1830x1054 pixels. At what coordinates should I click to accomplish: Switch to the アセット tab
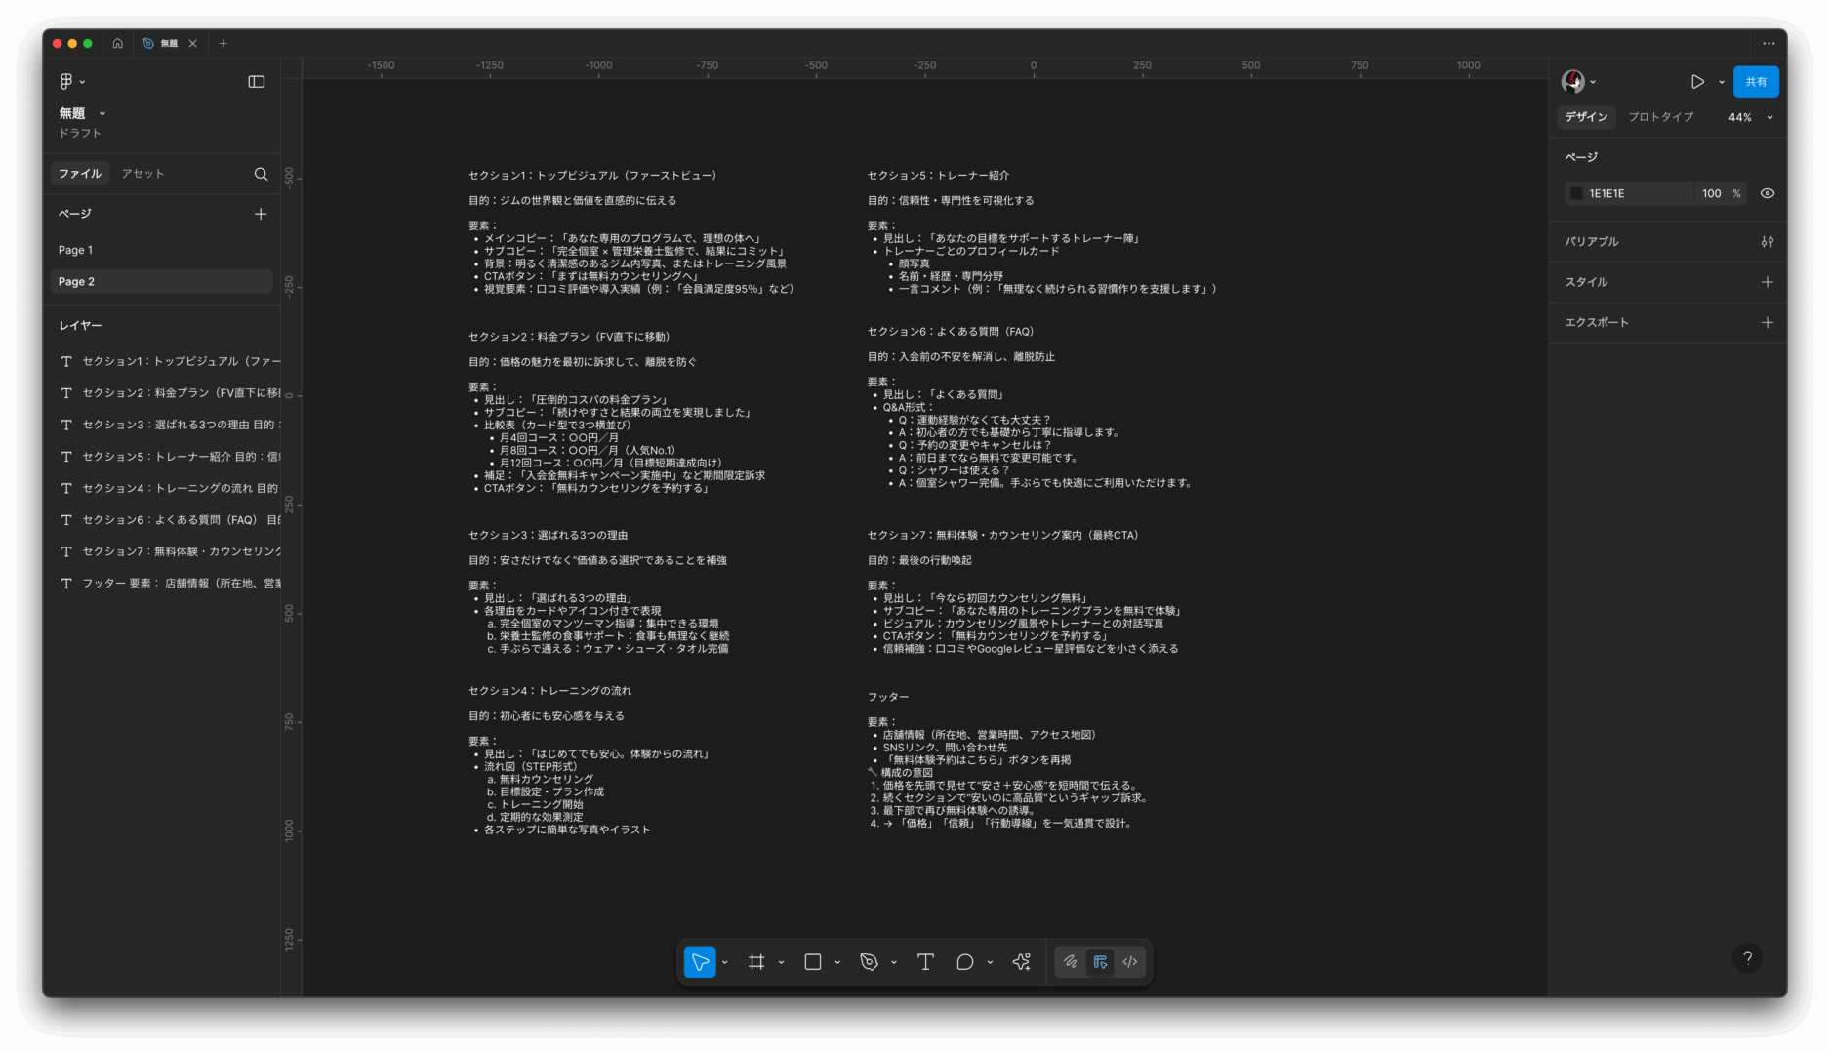click(142, 174)
